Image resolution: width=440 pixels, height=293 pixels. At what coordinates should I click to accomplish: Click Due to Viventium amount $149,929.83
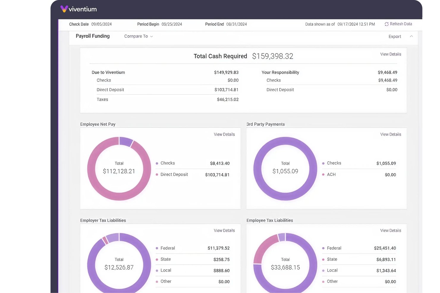(226, 72)
